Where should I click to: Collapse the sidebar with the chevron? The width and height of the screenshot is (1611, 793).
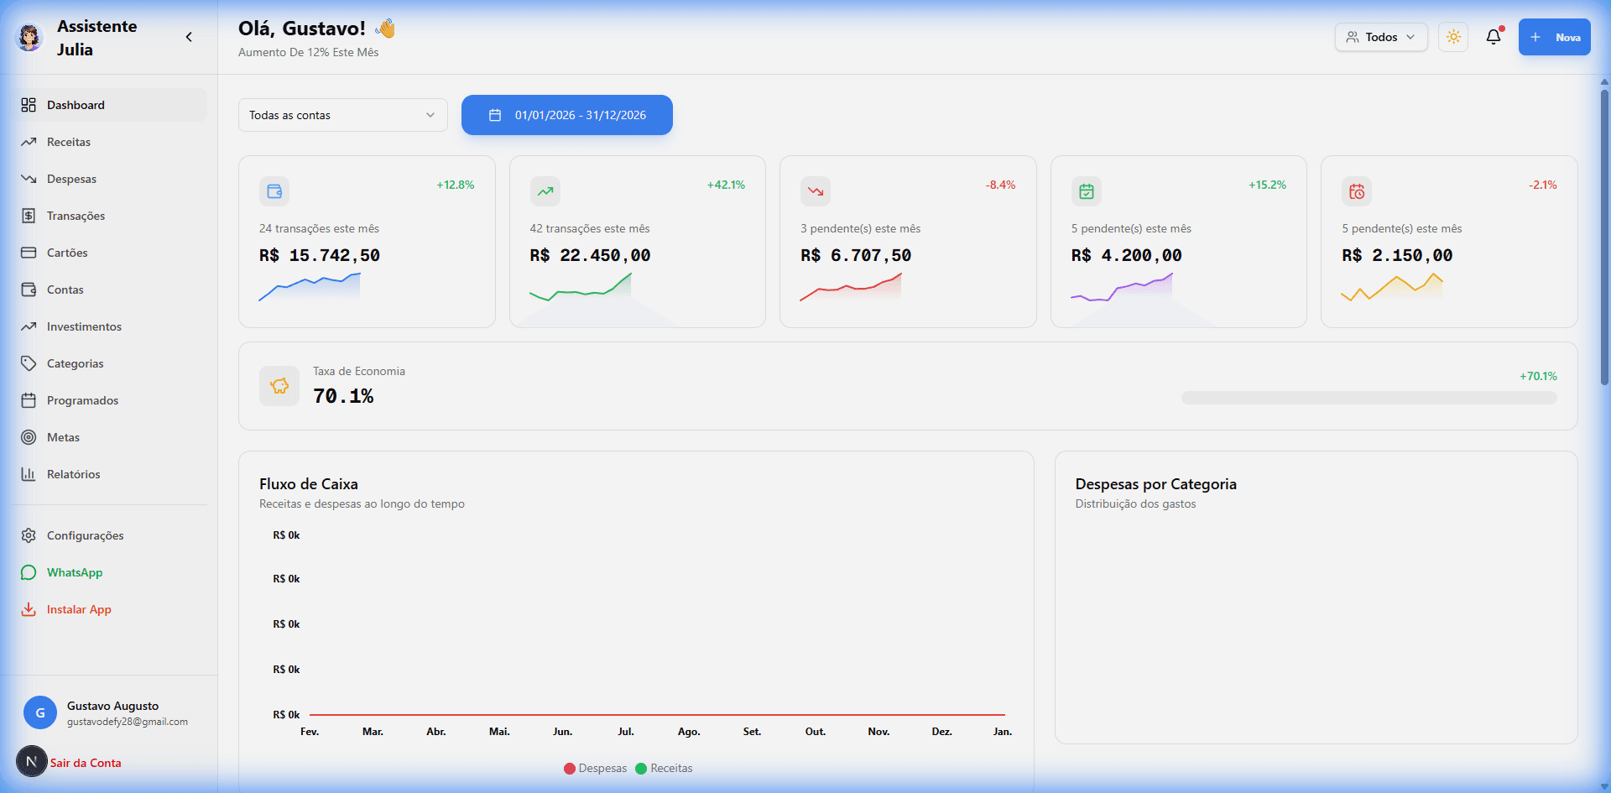189,37
